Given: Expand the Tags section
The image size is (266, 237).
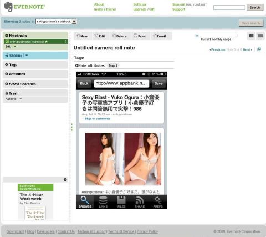Looking at the screenshot, I should 7,64.
